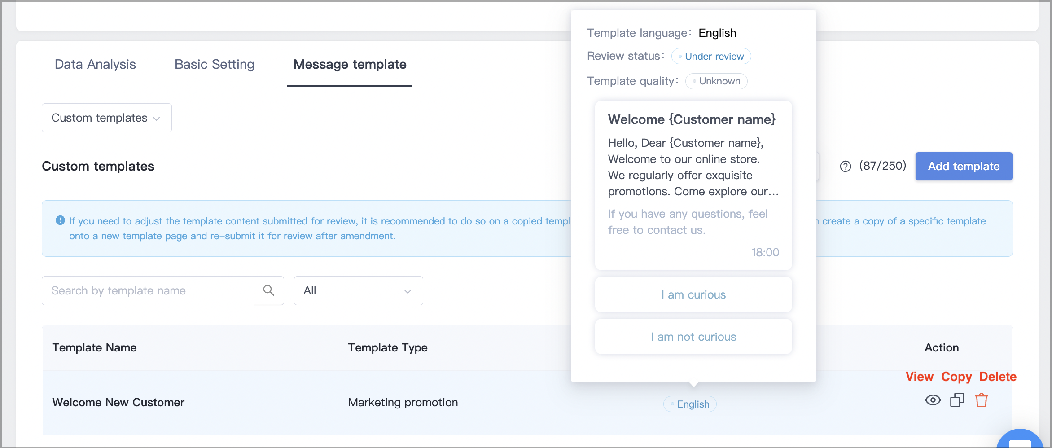Click the red Delete trash icon

[982, 400]
